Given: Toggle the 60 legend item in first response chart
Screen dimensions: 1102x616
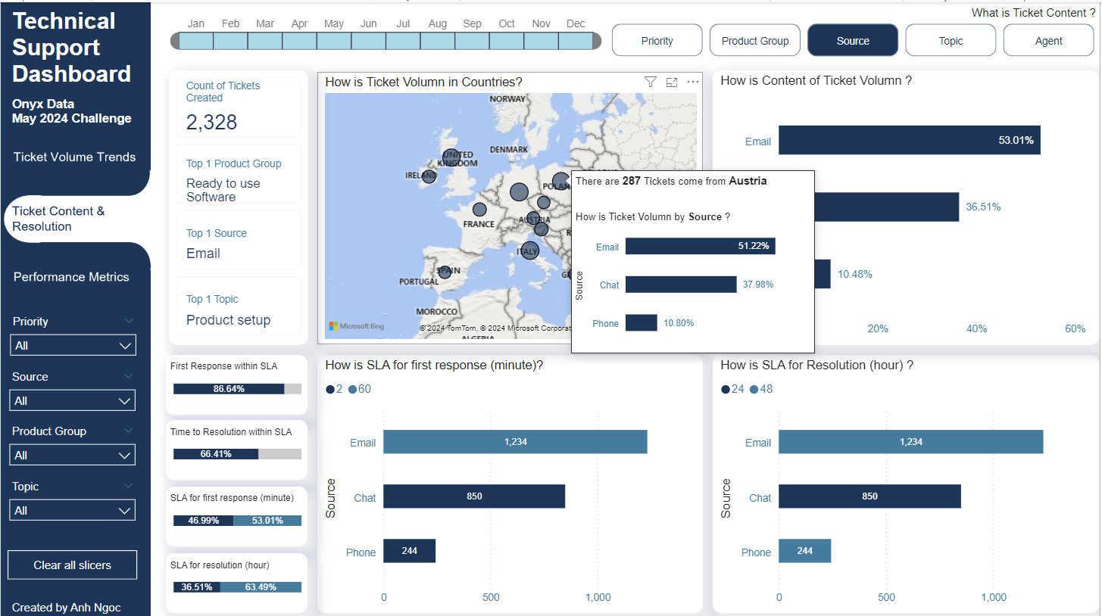Looking at the screenshot, I should click(x=360, y=389).
